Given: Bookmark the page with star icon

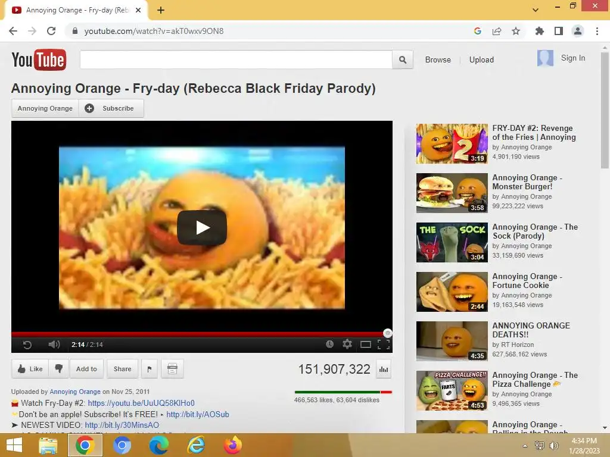Looking at the screenshot, I should [x=516, y=31].
